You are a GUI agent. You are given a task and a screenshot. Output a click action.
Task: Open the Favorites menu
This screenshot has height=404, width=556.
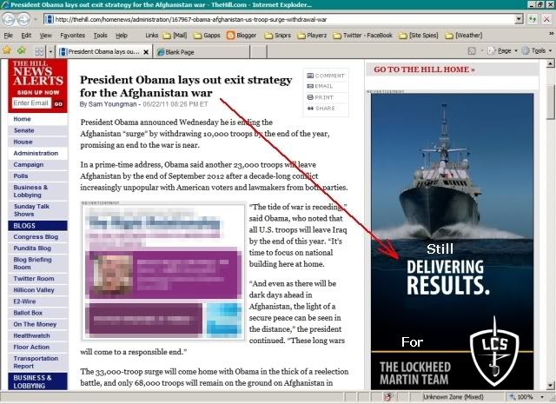click(x=72, y=35)
